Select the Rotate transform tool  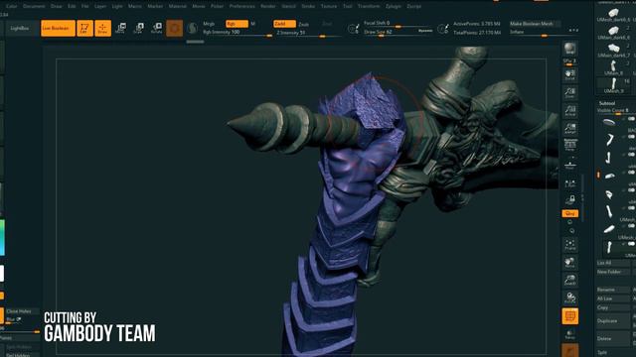(x=157, y=28)
